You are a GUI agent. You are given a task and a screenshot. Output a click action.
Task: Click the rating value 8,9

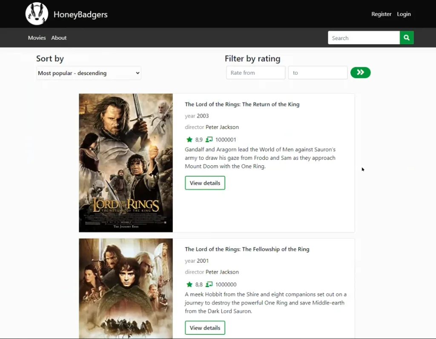coord(199,140)
